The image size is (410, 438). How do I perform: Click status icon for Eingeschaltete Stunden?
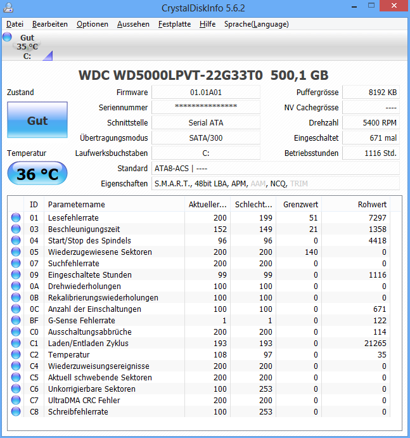[x=16, y=275]
